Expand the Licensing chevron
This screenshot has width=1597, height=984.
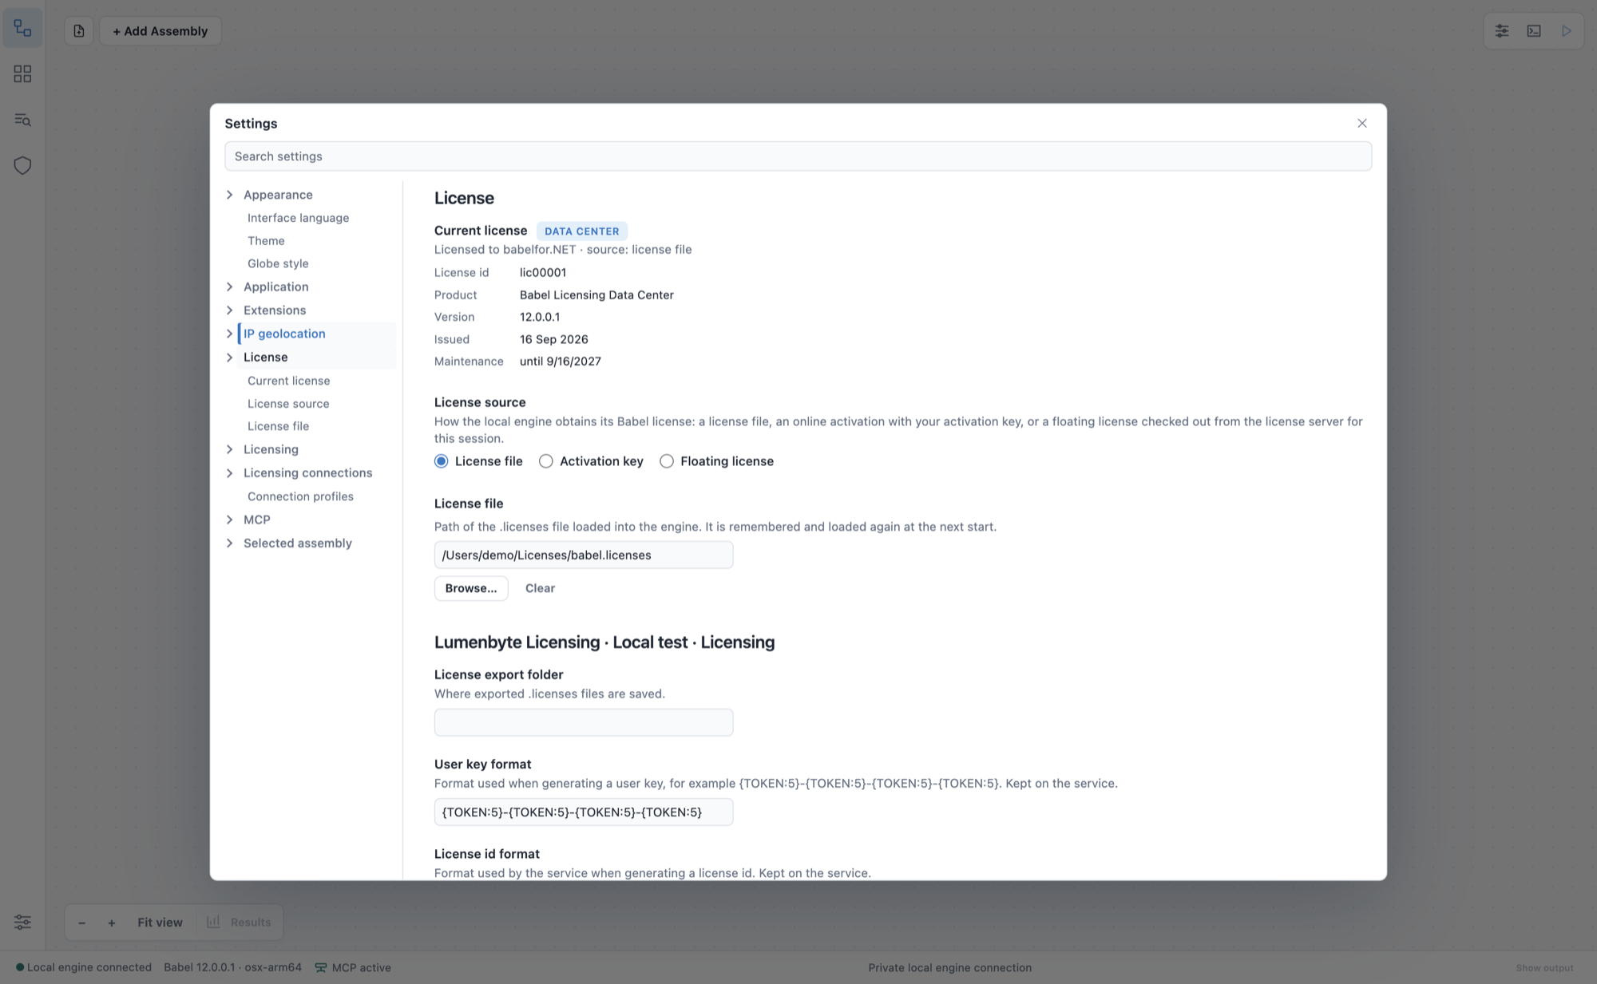[x=230, y=449]
